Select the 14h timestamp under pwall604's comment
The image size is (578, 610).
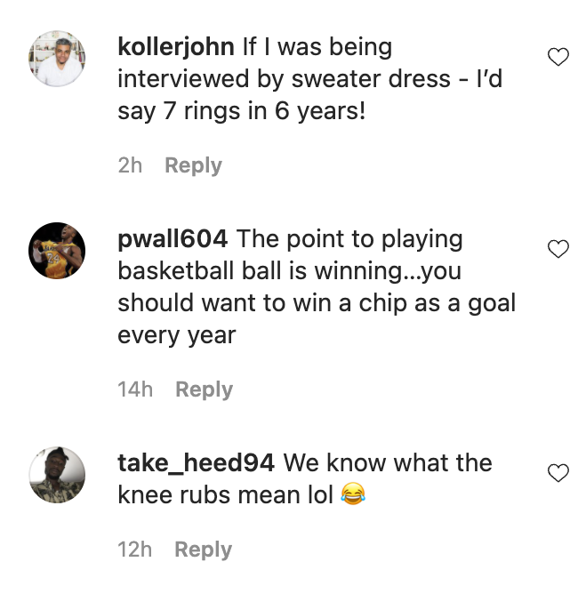(135, 389)
